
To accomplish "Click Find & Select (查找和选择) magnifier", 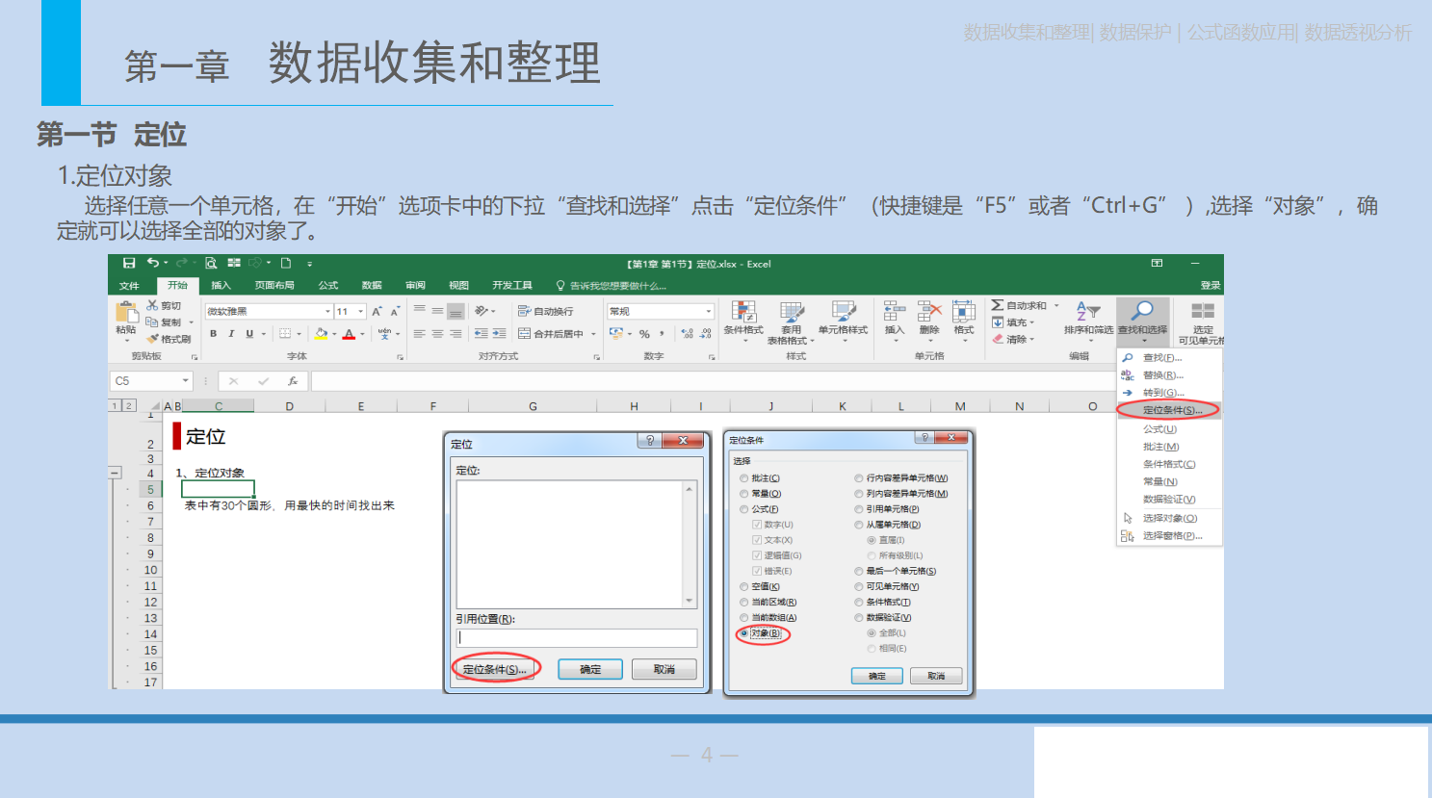I will click(x=1142, y=310).
